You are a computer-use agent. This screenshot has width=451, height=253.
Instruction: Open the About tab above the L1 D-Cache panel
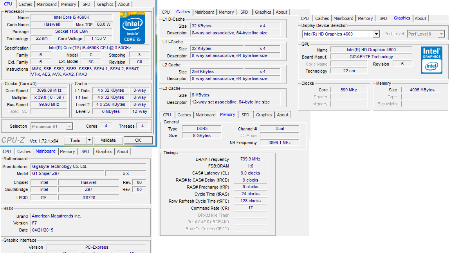281,12
